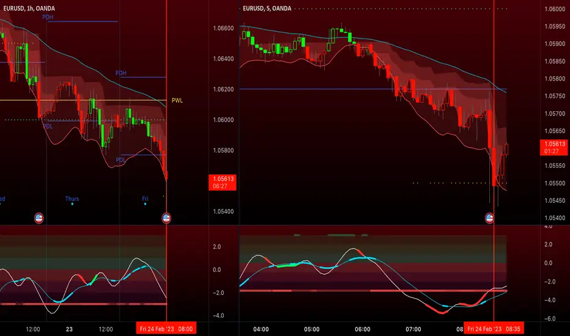Click the US flag event icon under Thursday

(39, 218)
